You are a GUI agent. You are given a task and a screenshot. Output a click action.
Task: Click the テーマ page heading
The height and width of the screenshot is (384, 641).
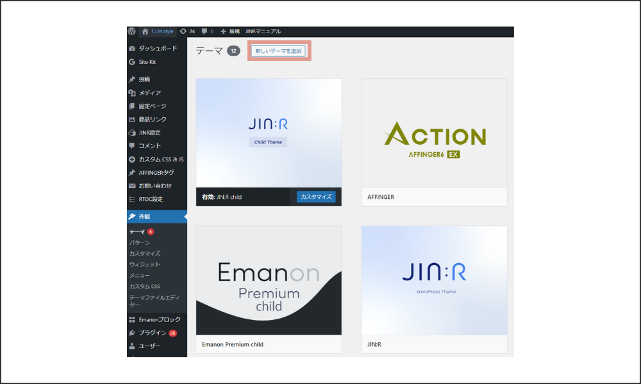coord(209,51)
